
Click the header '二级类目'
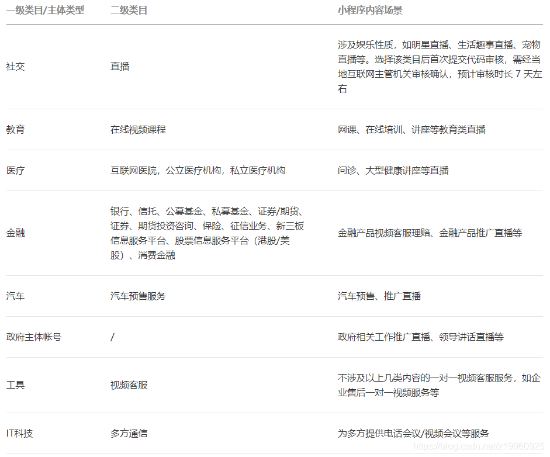point(129,10)
